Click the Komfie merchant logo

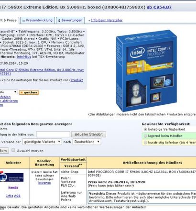coord(11,177)
